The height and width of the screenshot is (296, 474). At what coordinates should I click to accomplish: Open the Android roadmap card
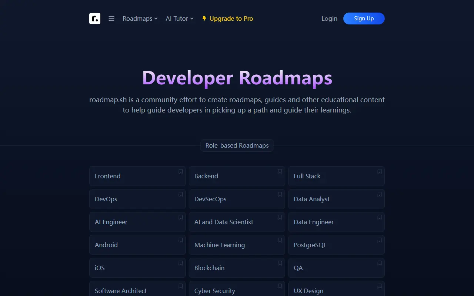point(137,245)
